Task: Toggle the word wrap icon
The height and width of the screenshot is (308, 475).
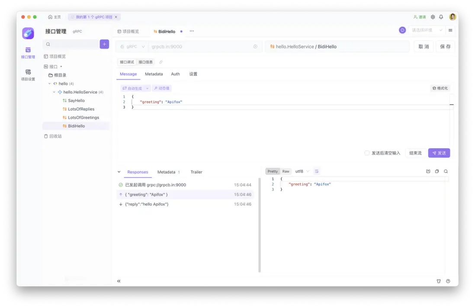Action: tap(317, 171)
